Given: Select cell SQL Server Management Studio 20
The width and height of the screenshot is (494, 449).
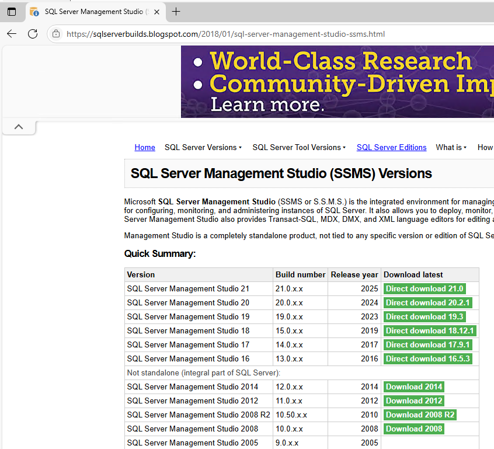Looking at the screenshot, I should (x=199, y=303).
